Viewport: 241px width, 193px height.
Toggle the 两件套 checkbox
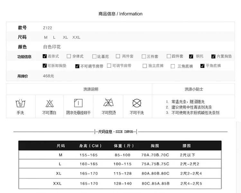tap(118, 56)
